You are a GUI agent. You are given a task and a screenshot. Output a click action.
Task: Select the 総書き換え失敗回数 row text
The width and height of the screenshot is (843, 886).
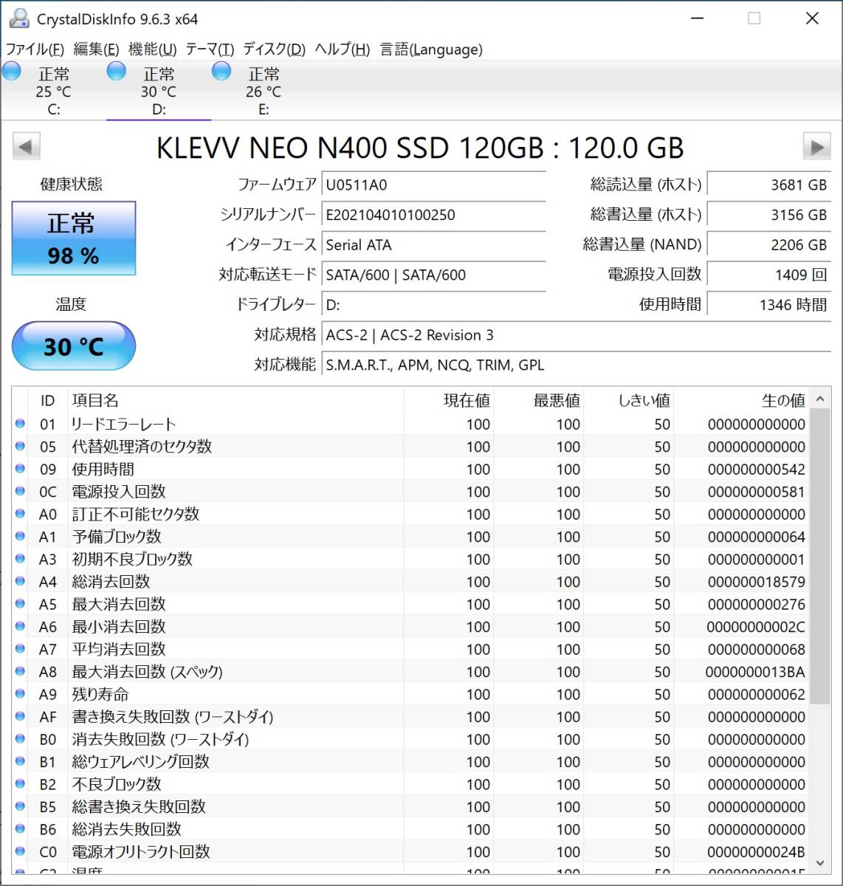coord(138,807)
